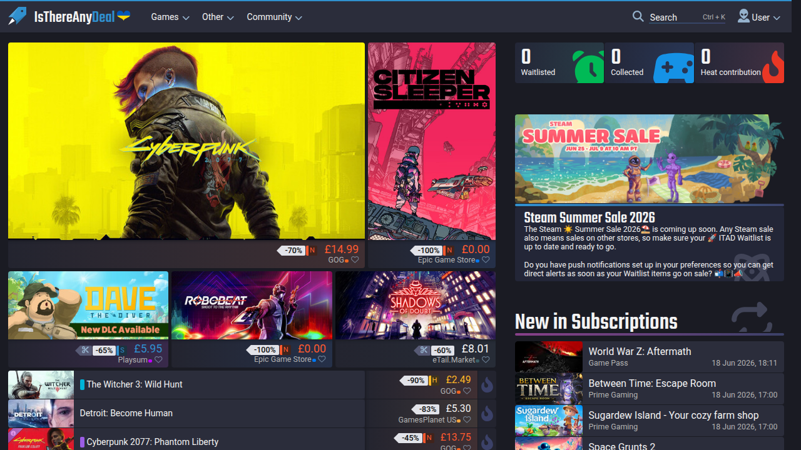
Task: Click the -83% discount tag on Detroit
Action: (426, 409)
